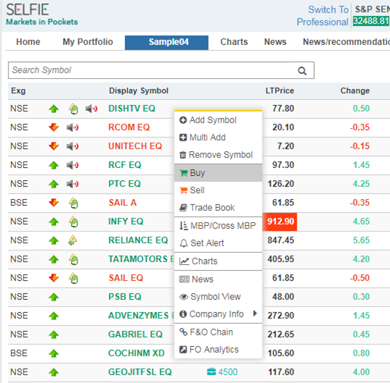The height and width of the screenshot is (383, 390).
Task: Click the speaker icon in RCF EQ row
Action: click(x=72, y=165)
